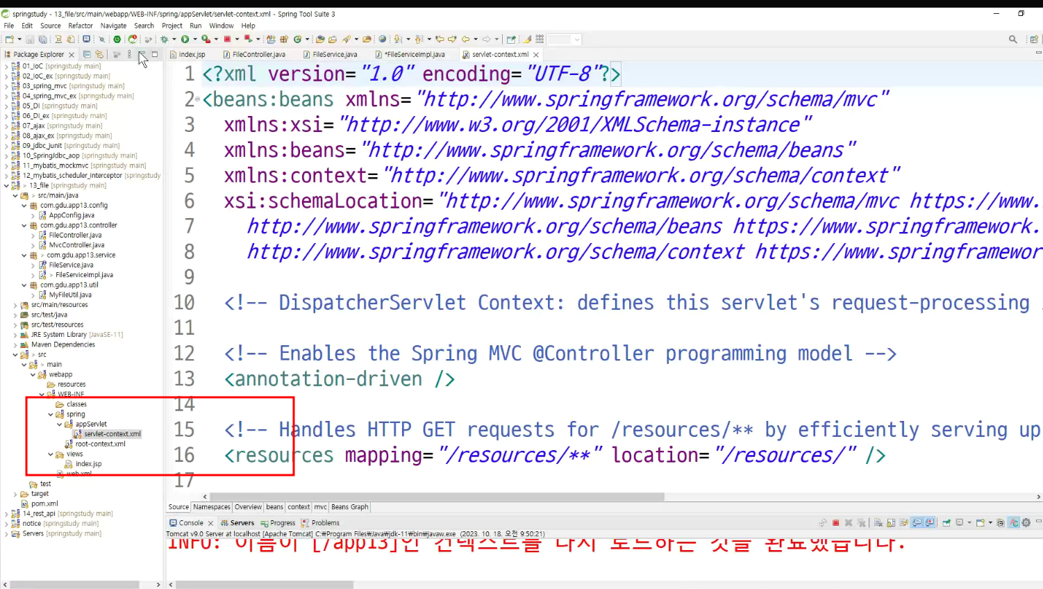Toggle show console when standard output changes
Viewport: 1043px width, 589px height.
tap(917, 523)
